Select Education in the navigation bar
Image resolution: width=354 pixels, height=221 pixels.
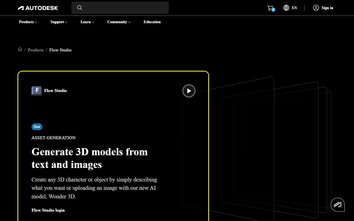point(152,22)
